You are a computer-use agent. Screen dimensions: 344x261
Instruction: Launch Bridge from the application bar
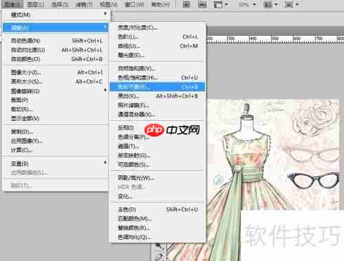pos(186,4)
